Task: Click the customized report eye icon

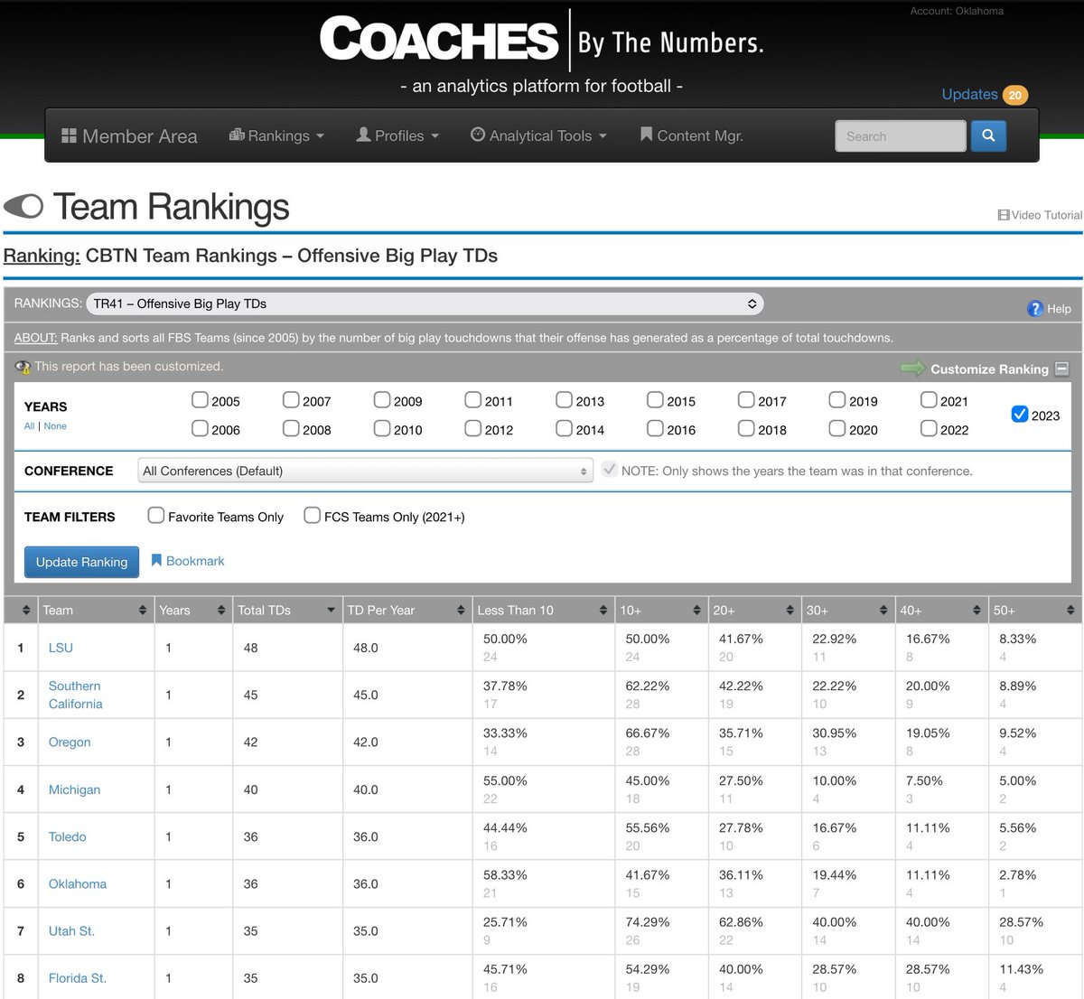Action: point(23,367)
